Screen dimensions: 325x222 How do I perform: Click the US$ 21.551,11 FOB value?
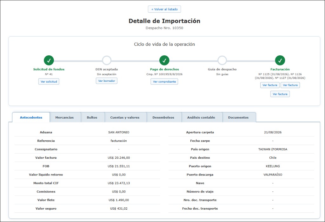coord(119,166)
